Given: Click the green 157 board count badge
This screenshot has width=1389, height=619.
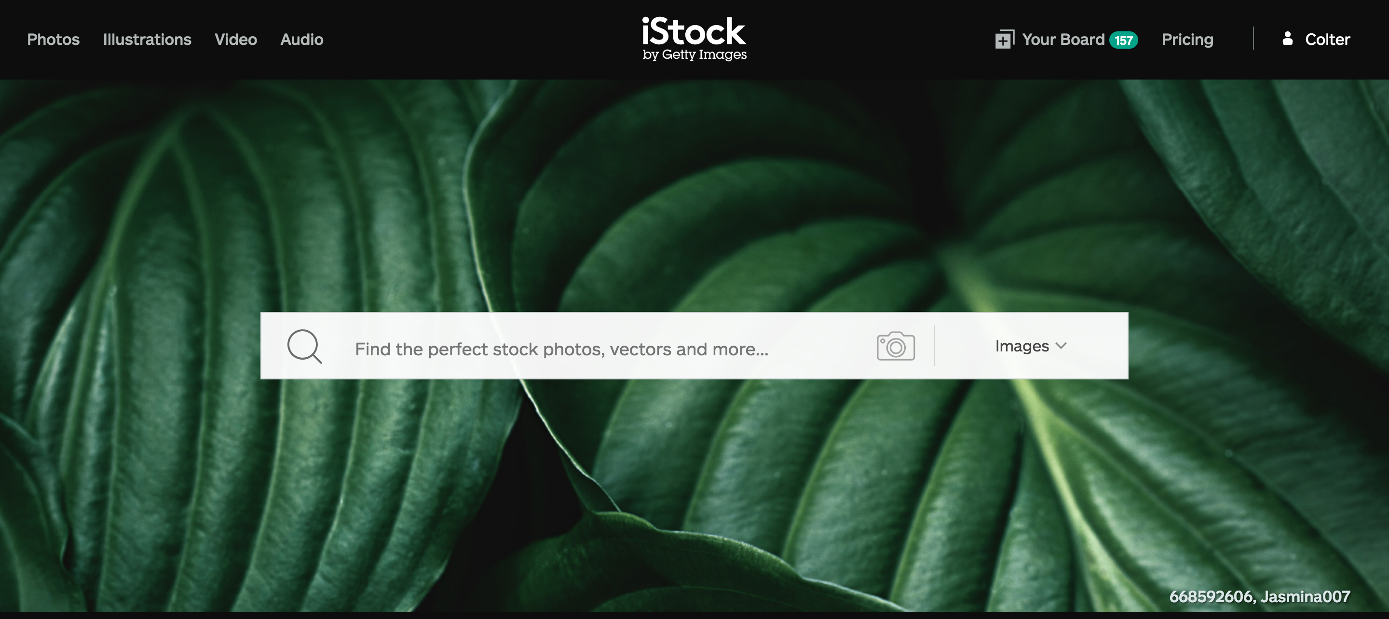Looking at the screenshot, I should click(1123, 40).
